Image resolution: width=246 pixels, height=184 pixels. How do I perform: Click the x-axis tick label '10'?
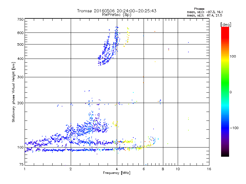[178, 169]
